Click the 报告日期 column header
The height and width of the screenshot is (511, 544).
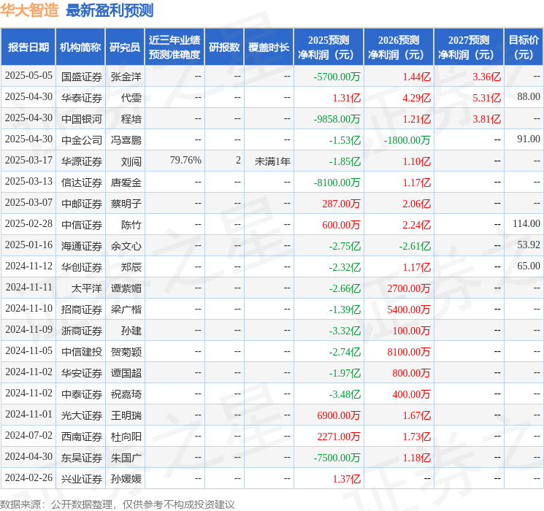click(28, 47)
